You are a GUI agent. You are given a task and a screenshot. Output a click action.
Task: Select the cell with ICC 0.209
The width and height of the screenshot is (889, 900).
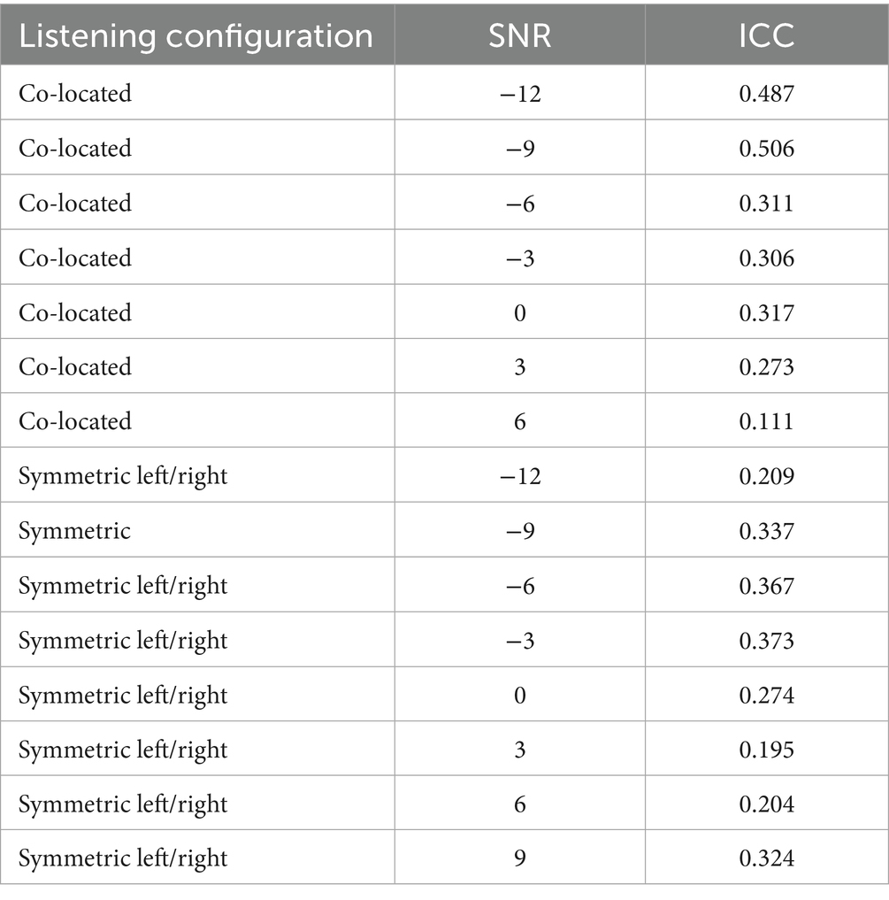[766, 476]
